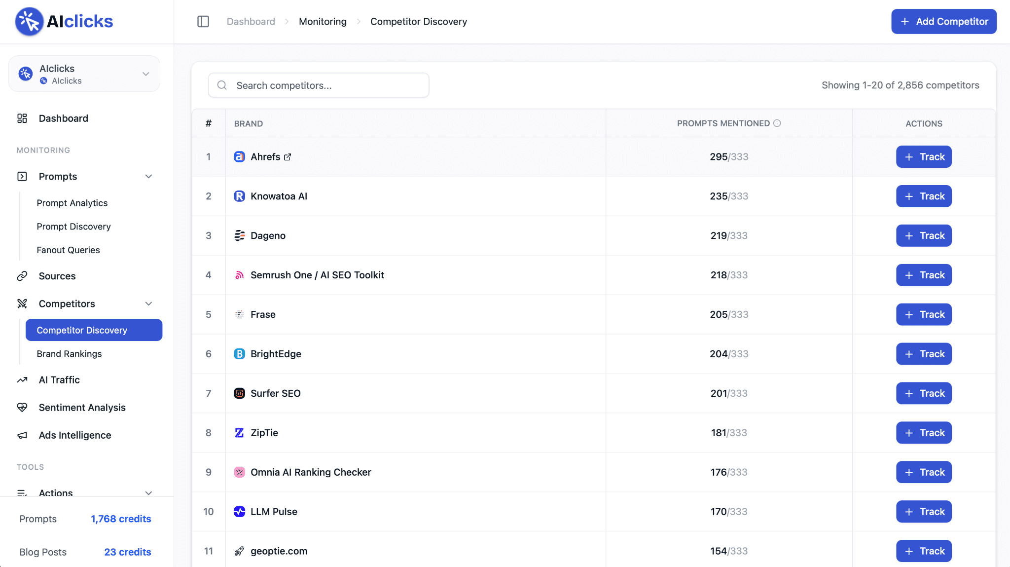This screenshot has width=1010, height=567.
Task: Click the Dageno brand logo
Action: (x=239, y=235)
